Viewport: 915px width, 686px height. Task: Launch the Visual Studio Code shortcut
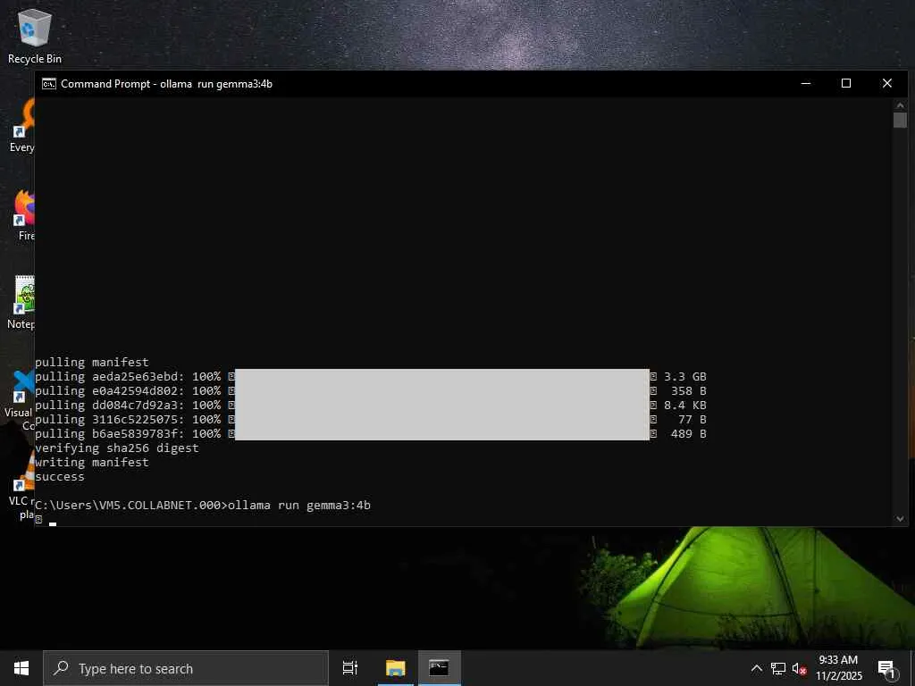21,399
